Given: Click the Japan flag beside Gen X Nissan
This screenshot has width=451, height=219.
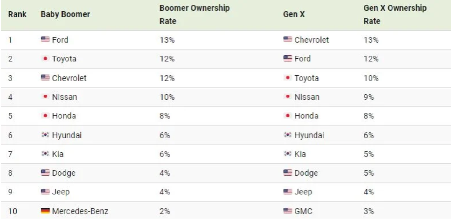Looking at the screenshot, I should 288,97.
